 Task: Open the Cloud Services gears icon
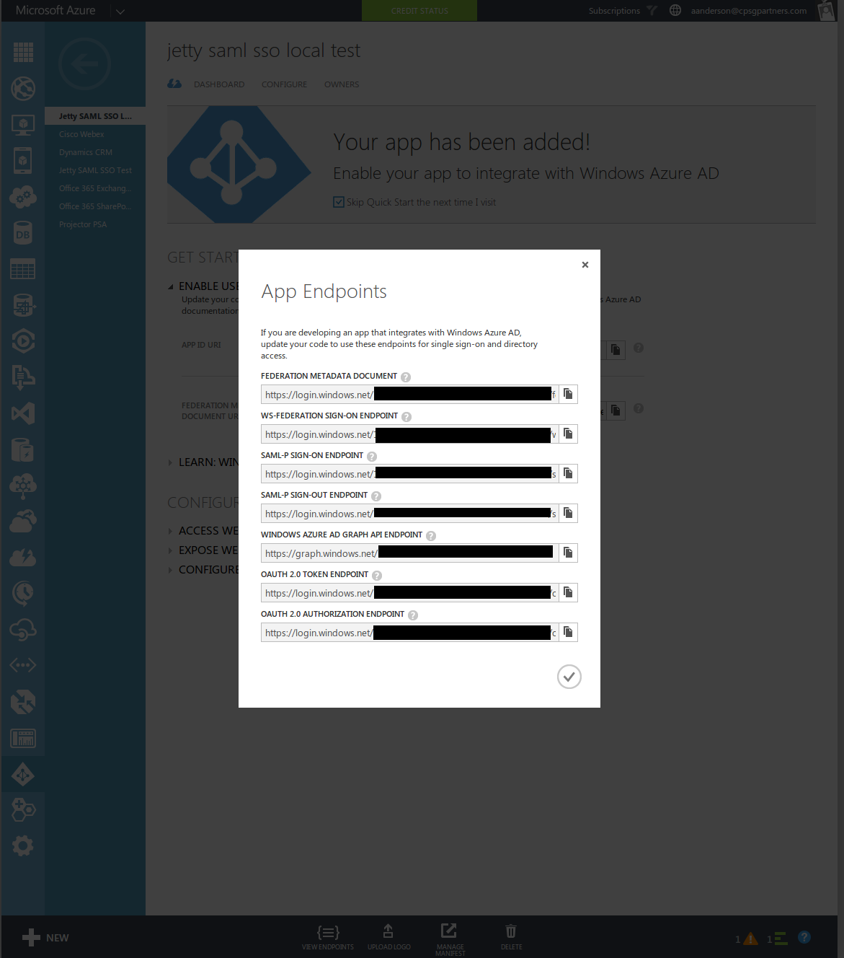pos(23,196)
